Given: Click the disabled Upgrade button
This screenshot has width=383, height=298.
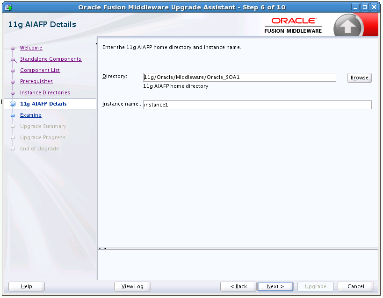Looking at the screenshot, I should [x=315, y=286].
